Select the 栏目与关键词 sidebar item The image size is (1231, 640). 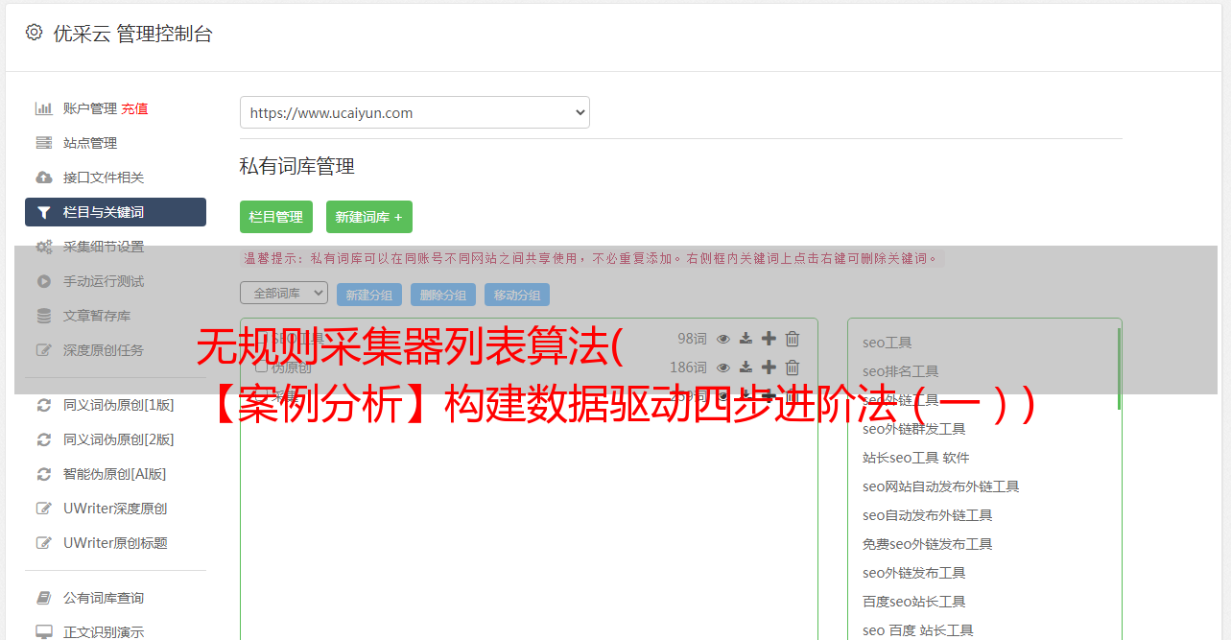click(115, 212)
